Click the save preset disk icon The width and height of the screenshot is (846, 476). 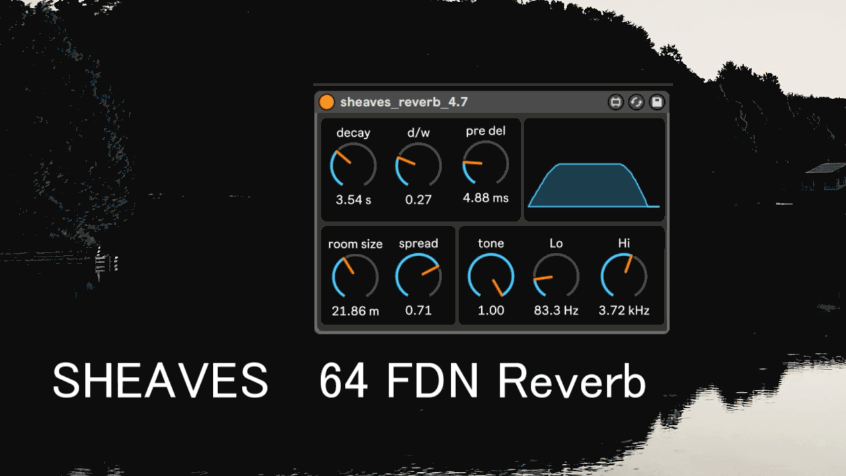coord(656,102)
